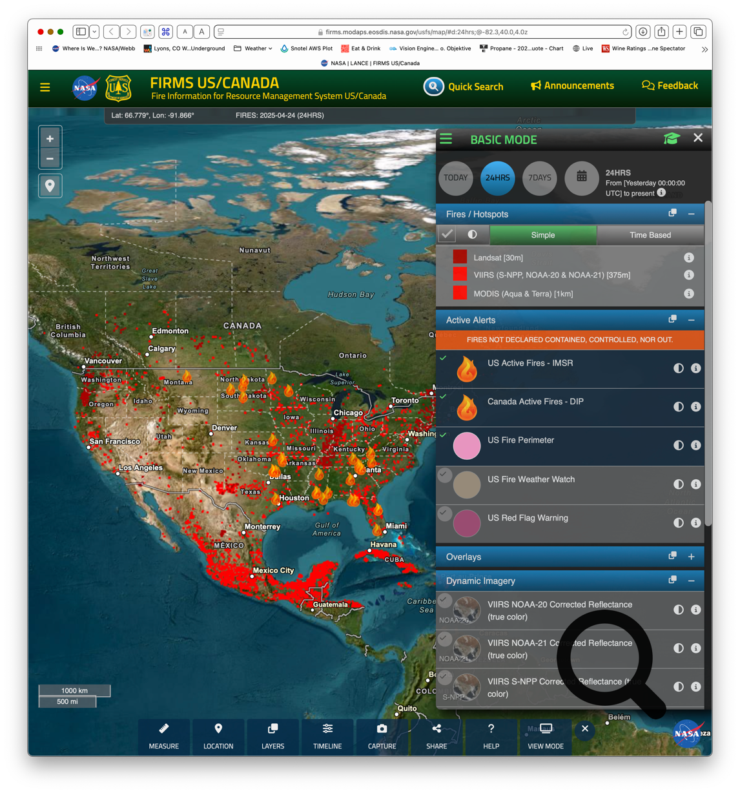
Task: Open Feedback link
Action: [670, 85]
